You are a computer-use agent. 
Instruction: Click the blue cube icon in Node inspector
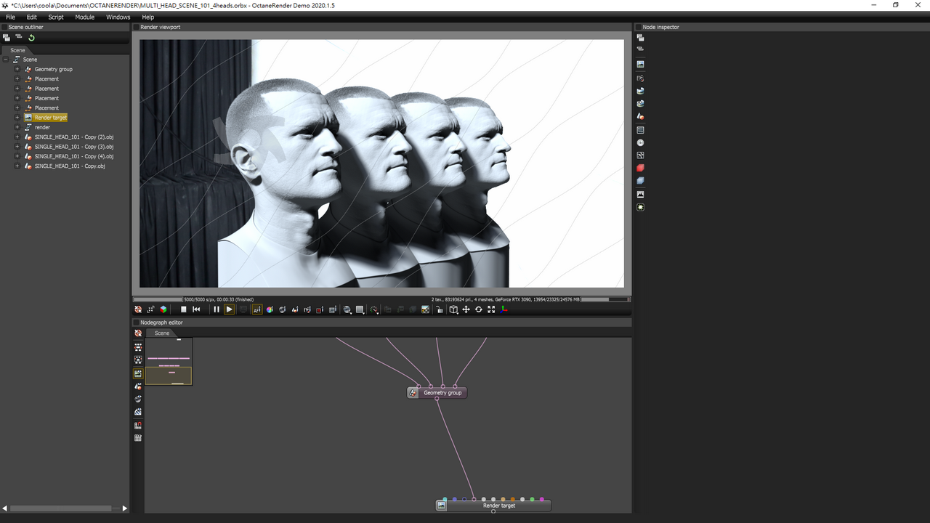[640, 180]
